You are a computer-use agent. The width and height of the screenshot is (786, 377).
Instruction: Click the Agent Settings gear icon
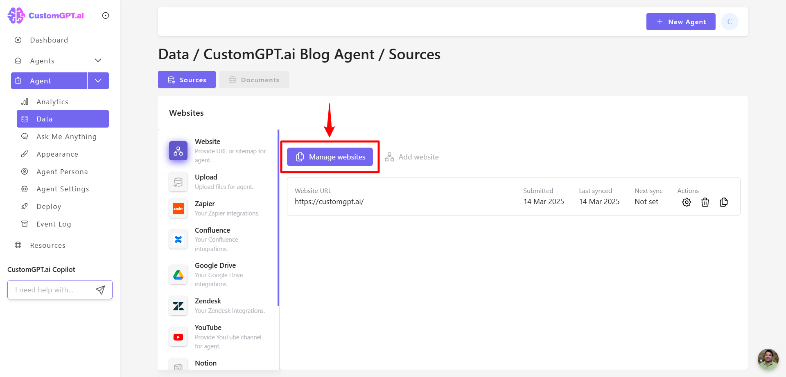click(25, 189)
